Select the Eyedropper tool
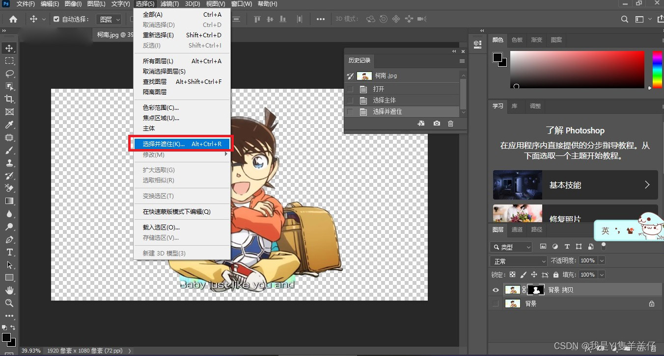The image size is (664, 356). coord(9,125)
